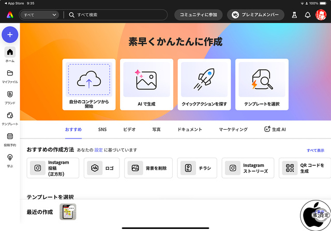Open テンプレート in the sidebar
Viewport: 331px width, 231px height.
[x=10, y=119]
